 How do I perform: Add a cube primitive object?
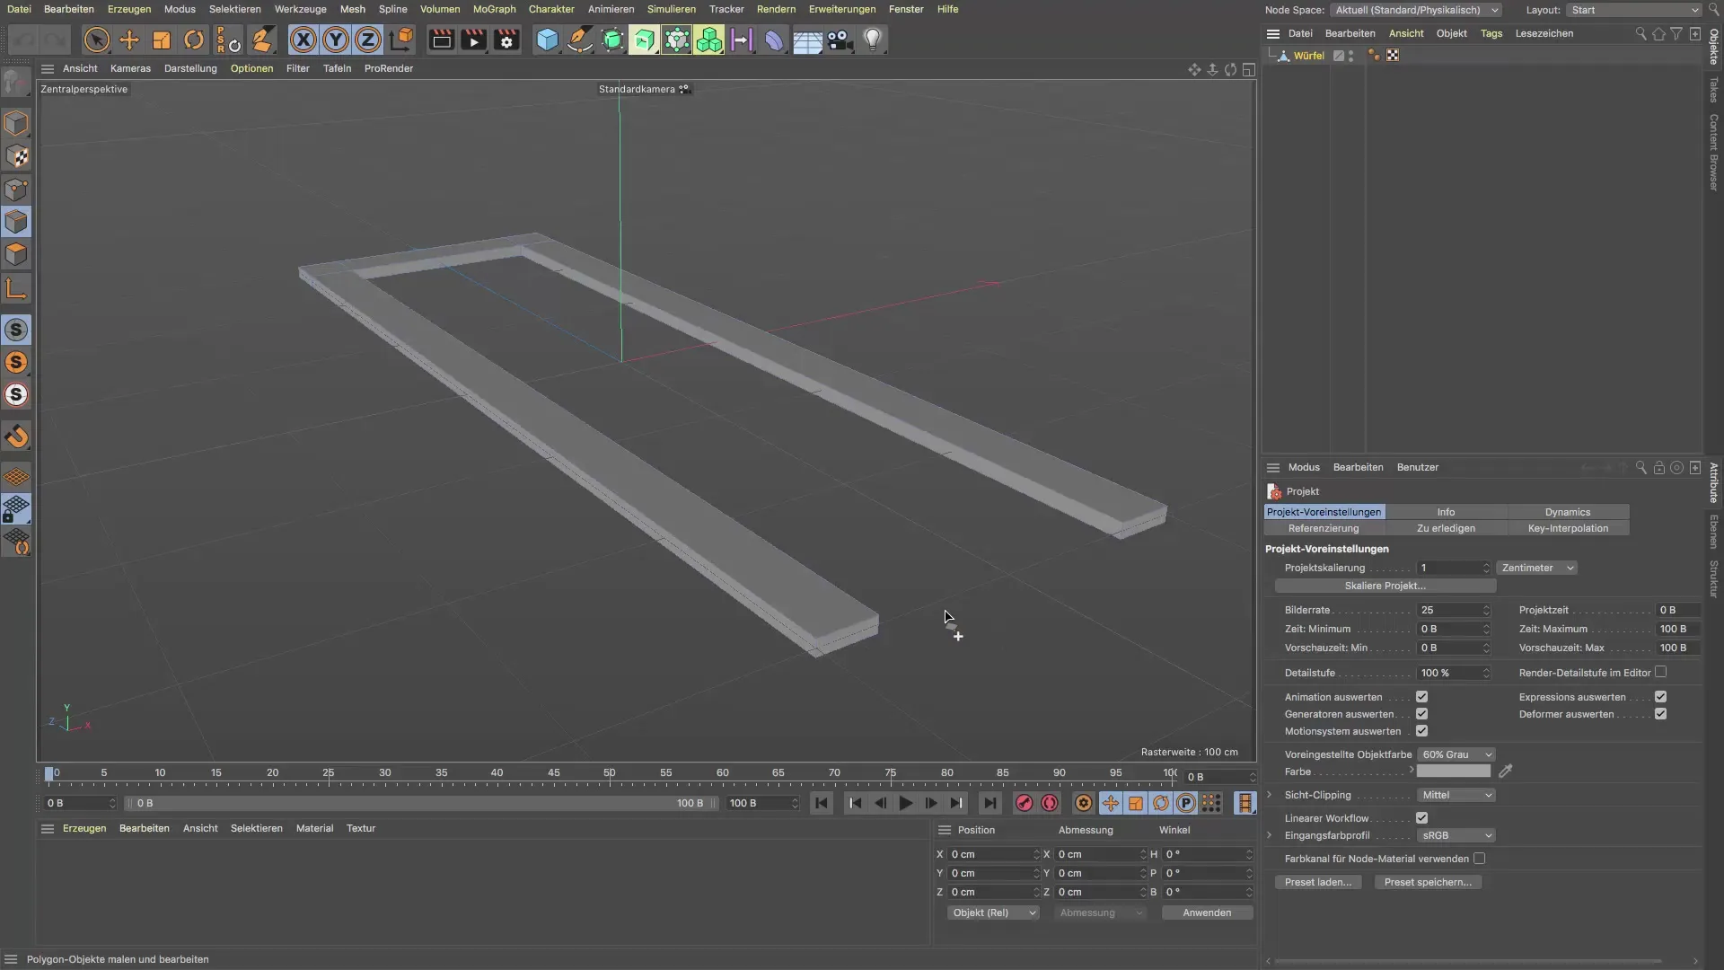coord(547,40)
